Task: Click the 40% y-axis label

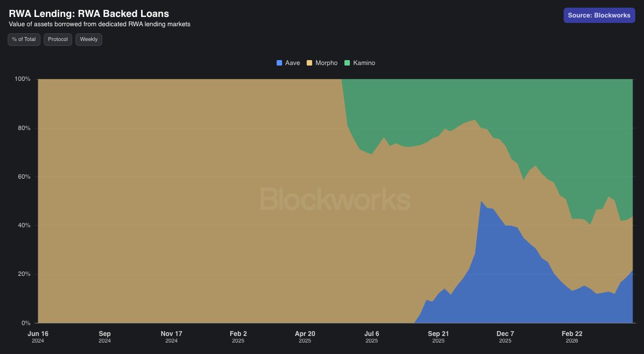Action: 24,225
